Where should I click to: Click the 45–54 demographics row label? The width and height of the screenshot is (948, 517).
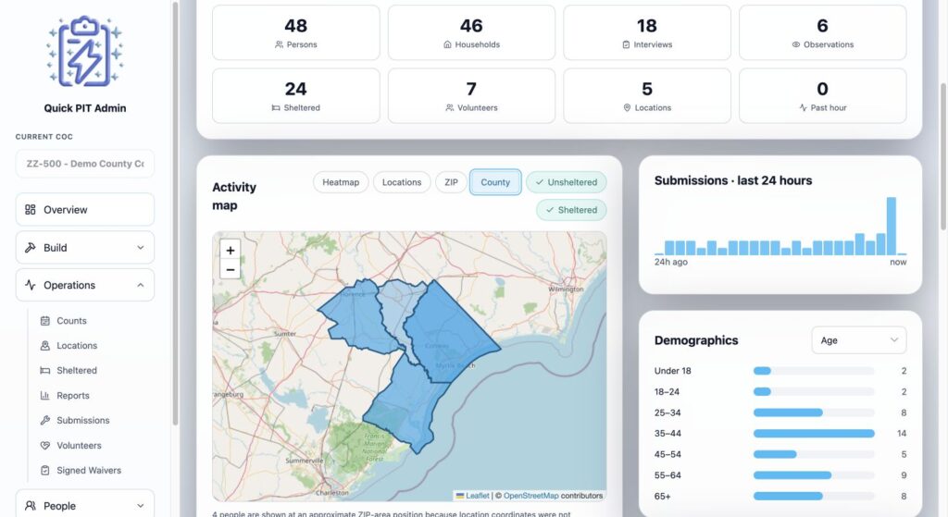pos(667,454)
